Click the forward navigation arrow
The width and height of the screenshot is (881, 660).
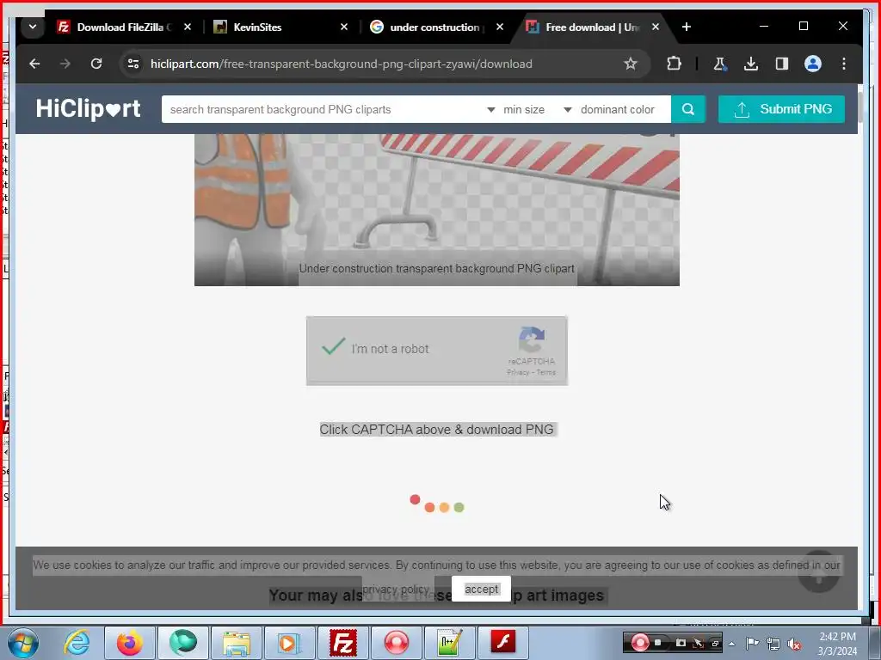(65, 64)
